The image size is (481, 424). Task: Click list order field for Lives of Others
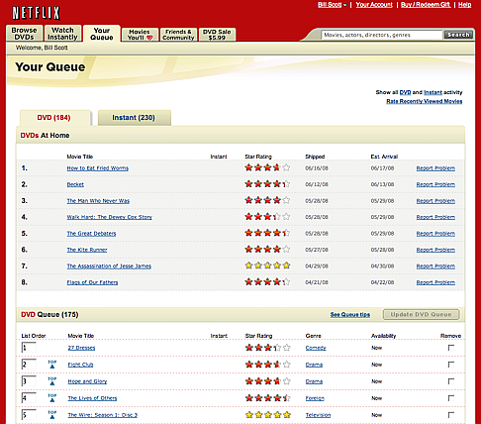pyautogui.click(x=29, y=398)
